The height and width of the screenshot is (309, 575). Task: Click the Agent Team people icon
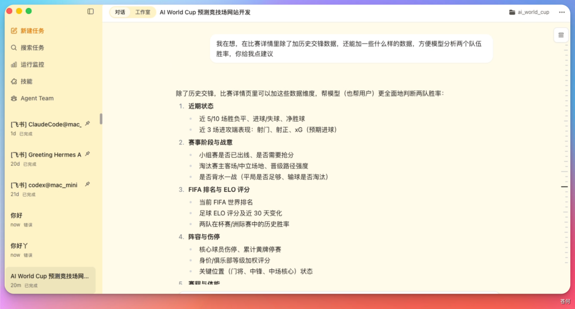point(14,99)
